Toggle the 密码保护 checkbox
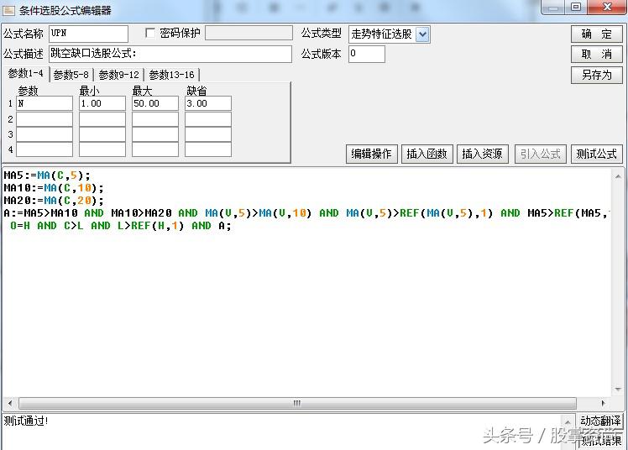Viewport: 628px width, 450px height. (150, 33)
